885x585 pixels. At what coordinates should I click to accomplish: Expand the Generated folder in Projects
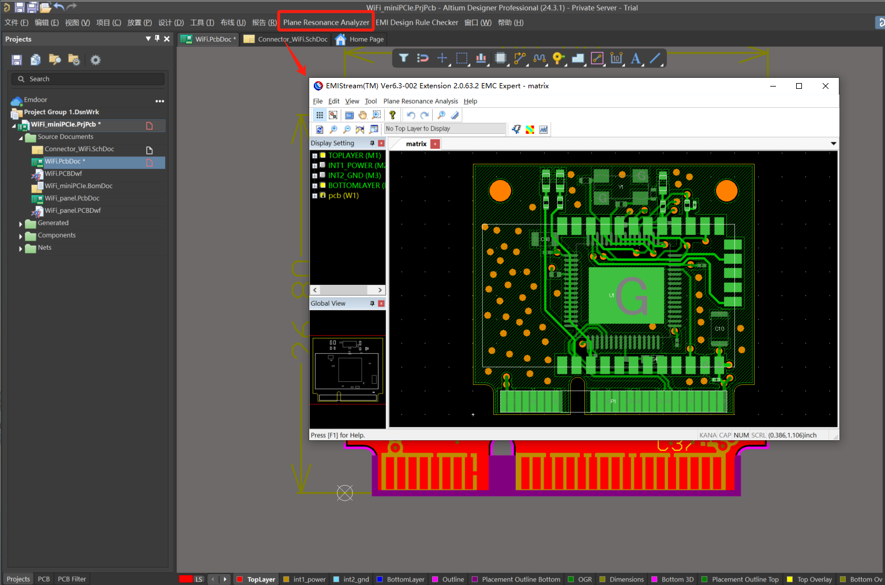click(x=21, y=224)
